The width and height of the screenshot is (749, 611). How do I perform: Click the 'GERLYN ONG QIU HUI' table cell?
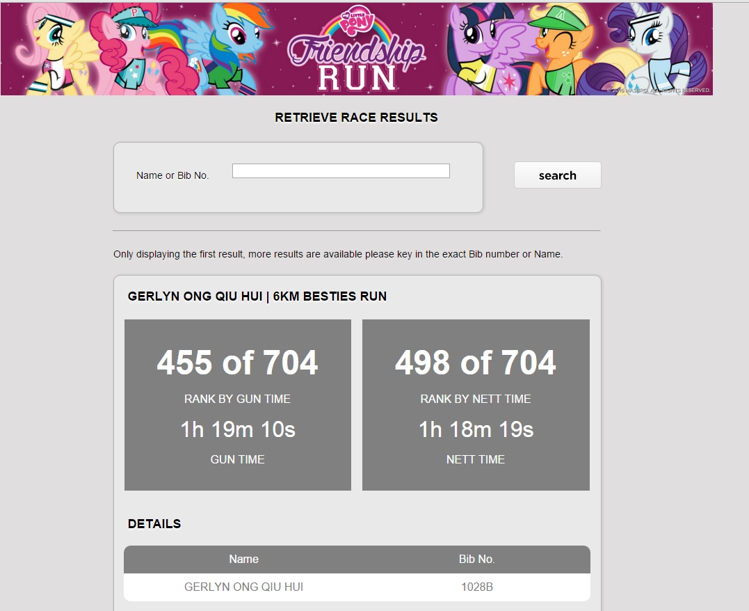pos(243,587)
